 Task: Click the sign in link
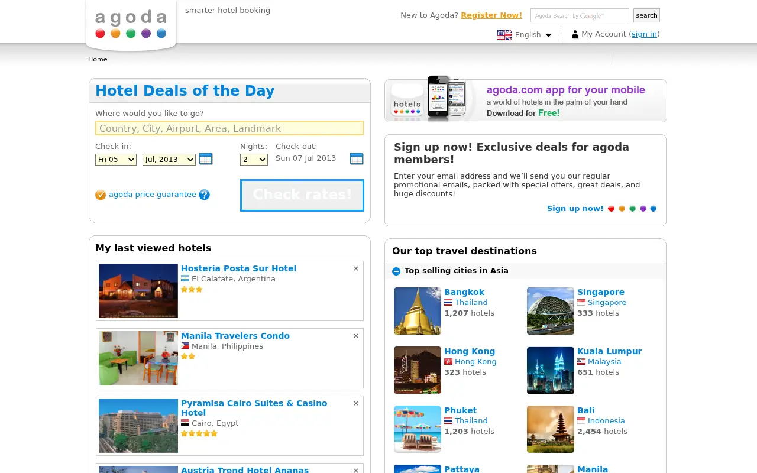[x=644, y=34]
